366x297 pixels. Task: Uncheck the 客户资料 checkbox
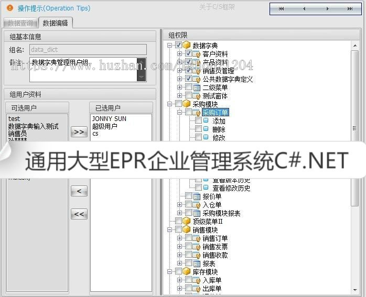[x=188, y=53]
